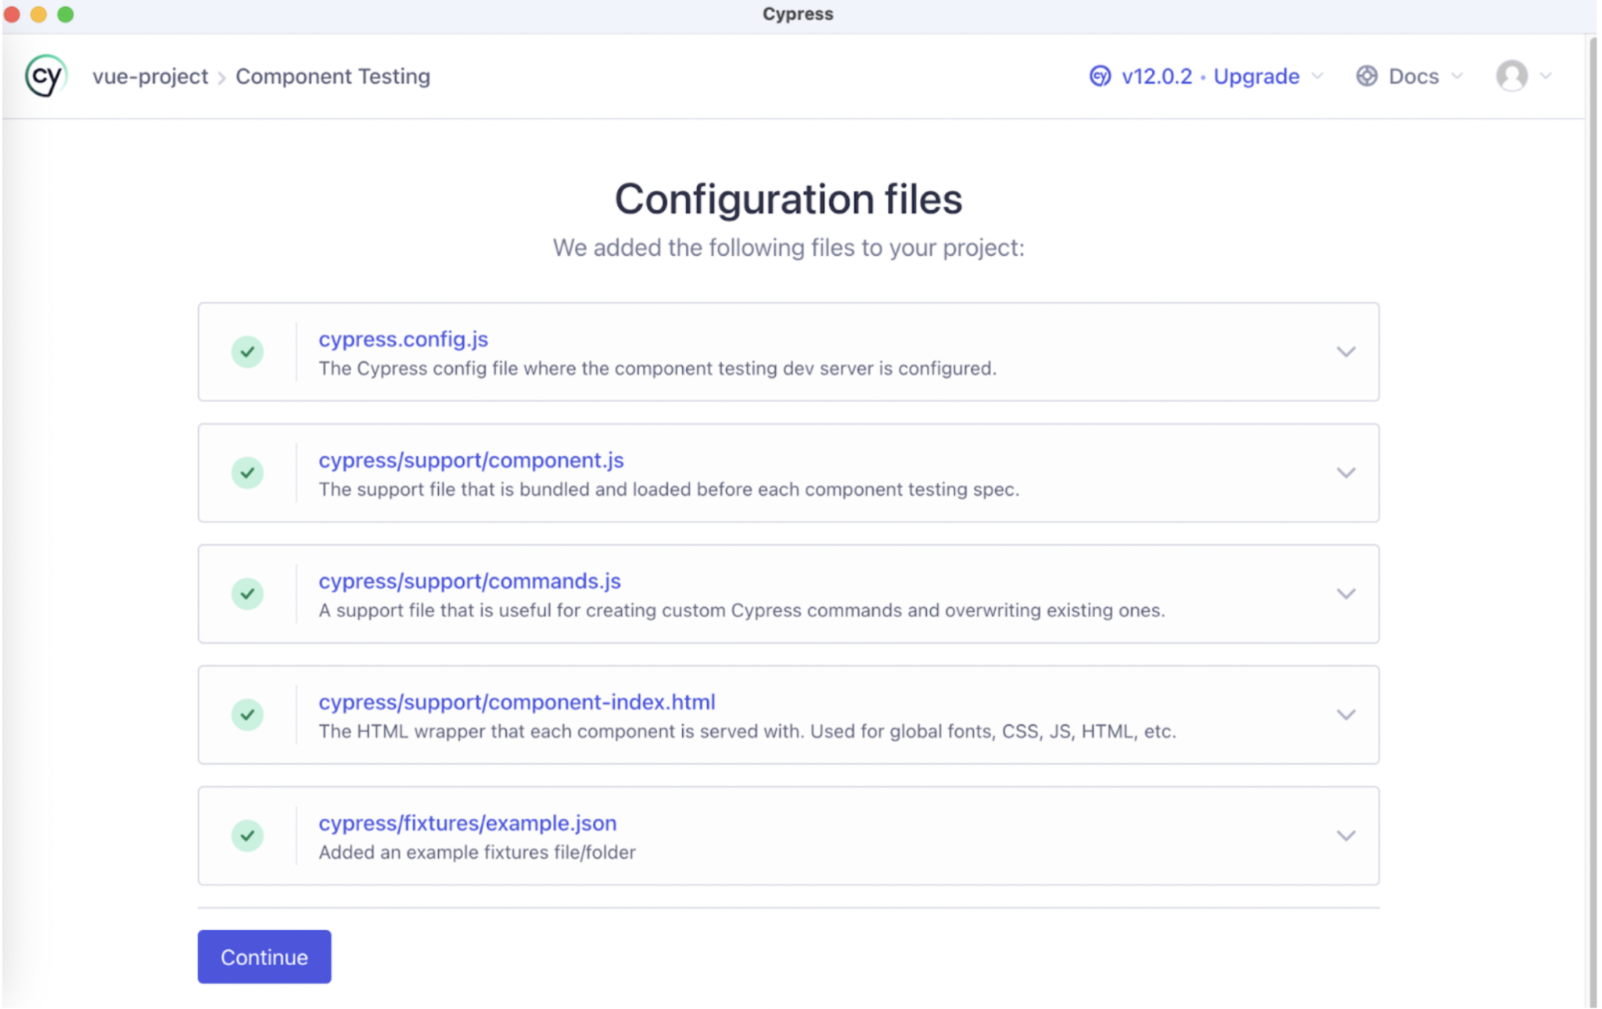Open the cypress/support/commands.js file link
This screenshot has width=1602, height=1009.
[469, 580]
